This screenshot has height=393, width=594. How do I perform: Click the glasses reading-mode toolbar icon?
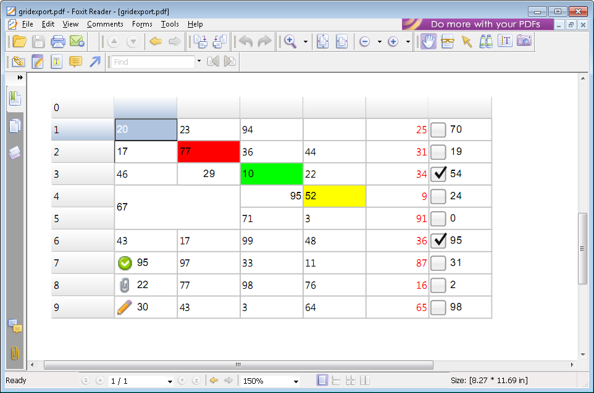pyautogui.click(x=448, y=41)
